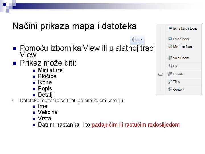This screenshot has width=205, height=154.
Task: Click the Tiles view icon
Action: point(170,82)
